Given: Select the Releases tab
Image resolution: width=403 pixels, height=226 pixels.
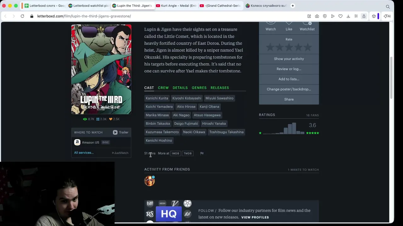Looking at the screenshot, I should point(220,88).
